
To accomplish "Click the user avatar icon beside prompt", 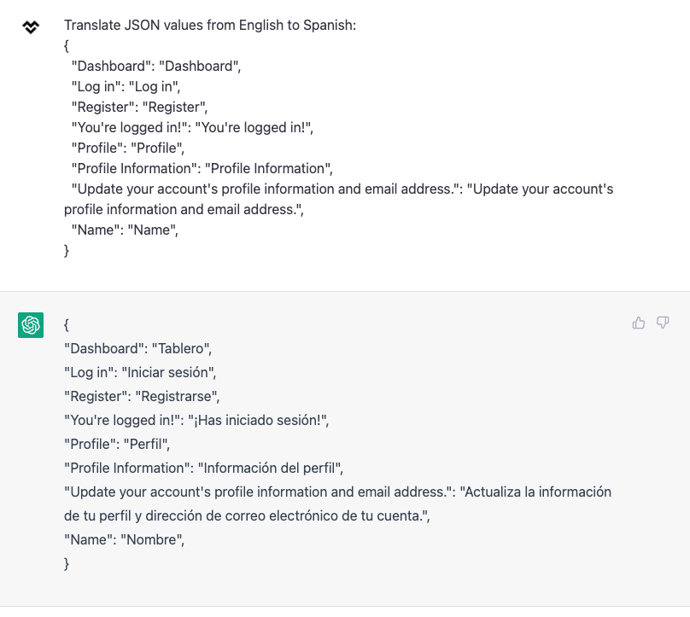I will click(x=31, y=26).
